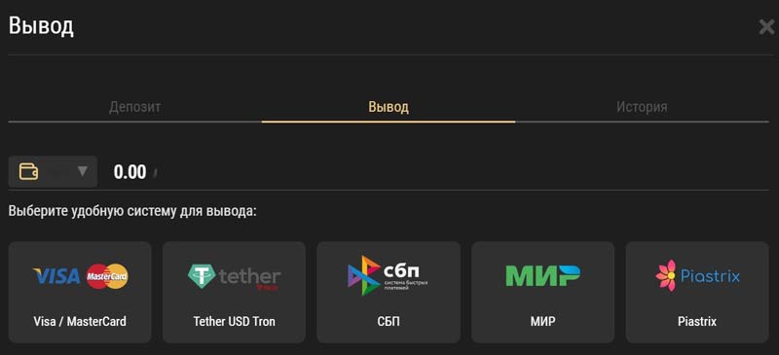Click the Visa logo icon
The height and width of the screenshot is (355, 779).
click(x=56, y=276)
